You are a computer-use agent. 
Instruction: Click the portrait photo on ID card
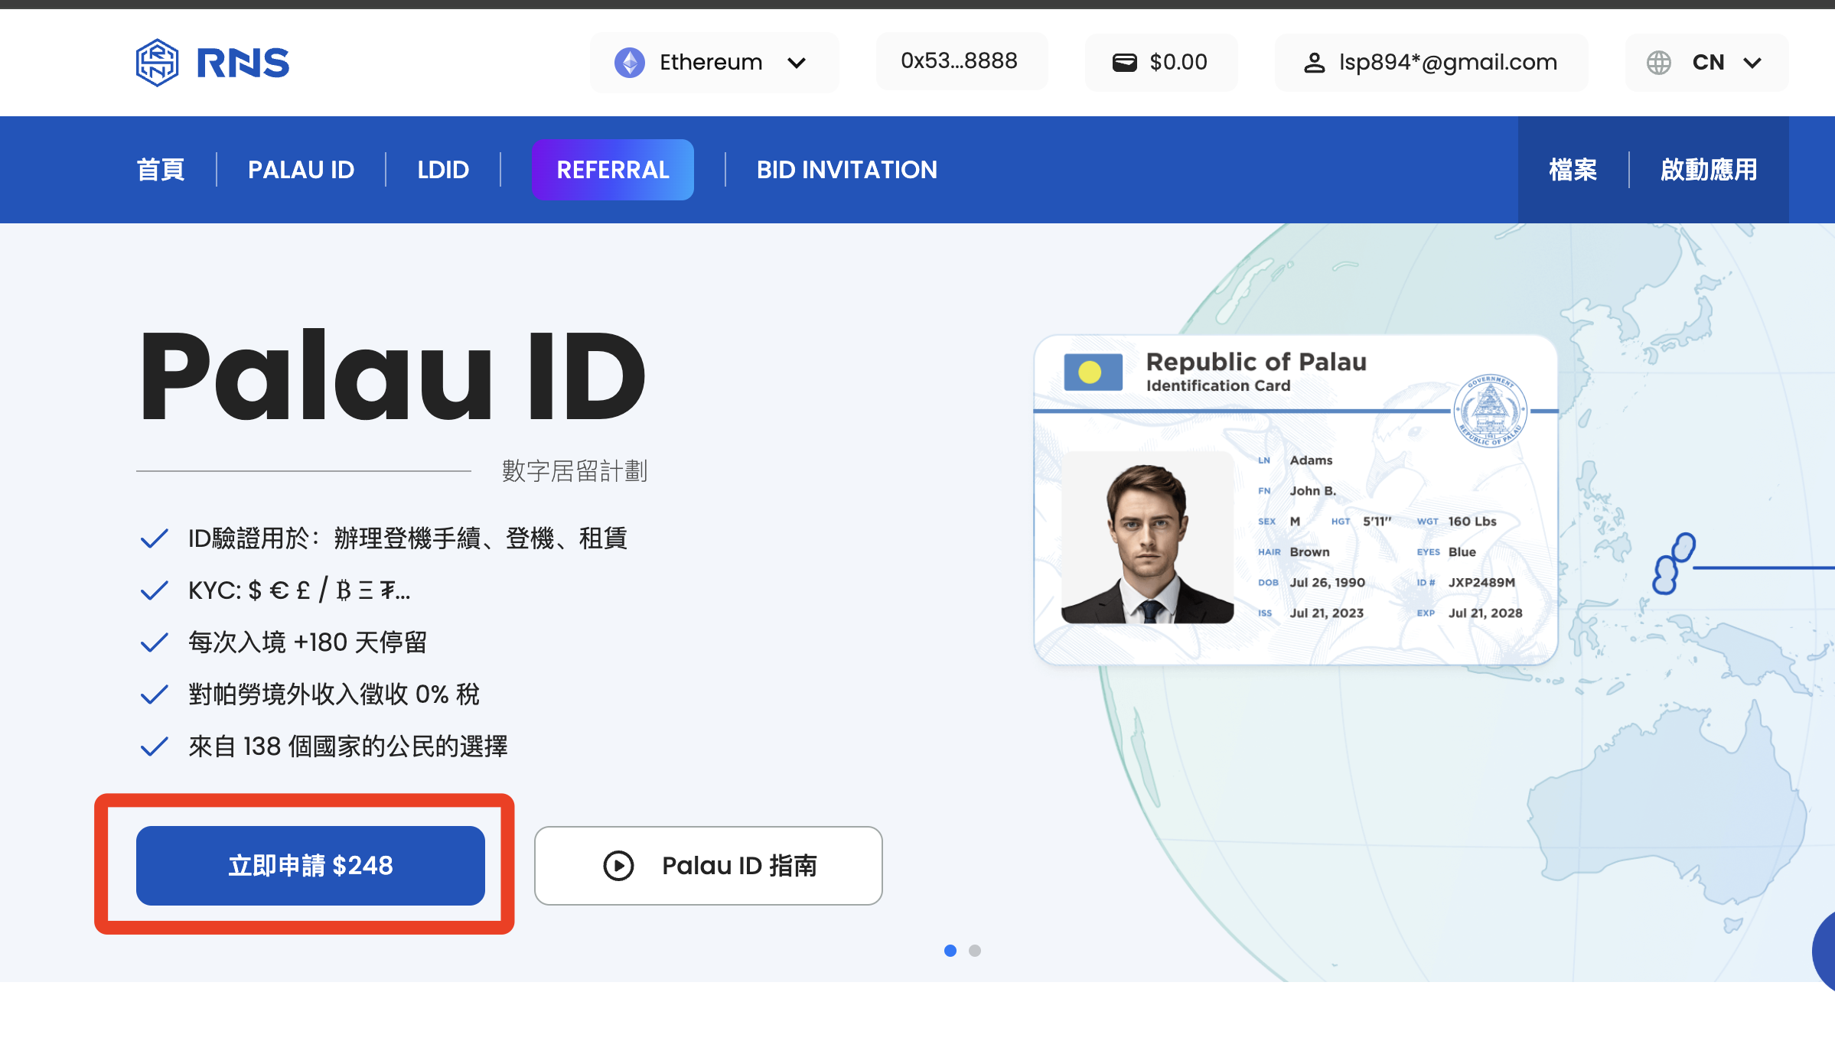tap(1147, 538)
